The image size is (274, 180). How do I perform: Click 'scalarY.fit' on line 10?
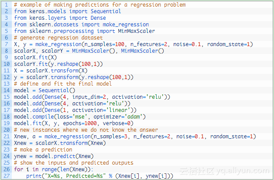point(31,64)
